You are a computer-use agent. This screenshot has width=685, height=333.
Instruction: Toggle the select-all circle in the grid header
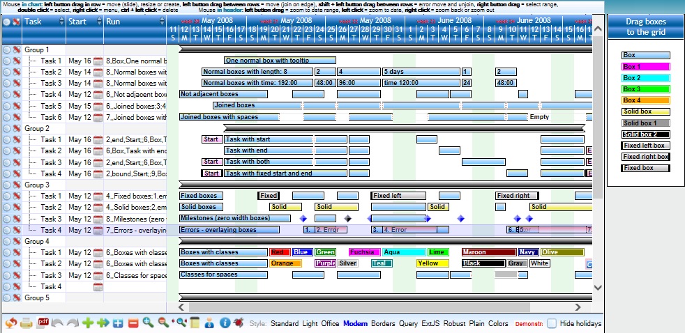pyautogui.click(x=6, y=22)
